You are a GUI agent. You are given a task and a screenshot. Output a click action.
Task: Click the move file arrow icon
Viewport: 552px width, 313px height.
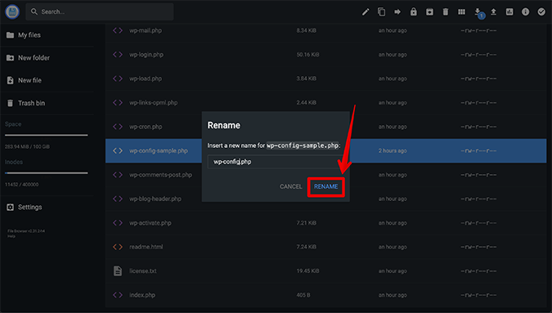tap(397, 12)
